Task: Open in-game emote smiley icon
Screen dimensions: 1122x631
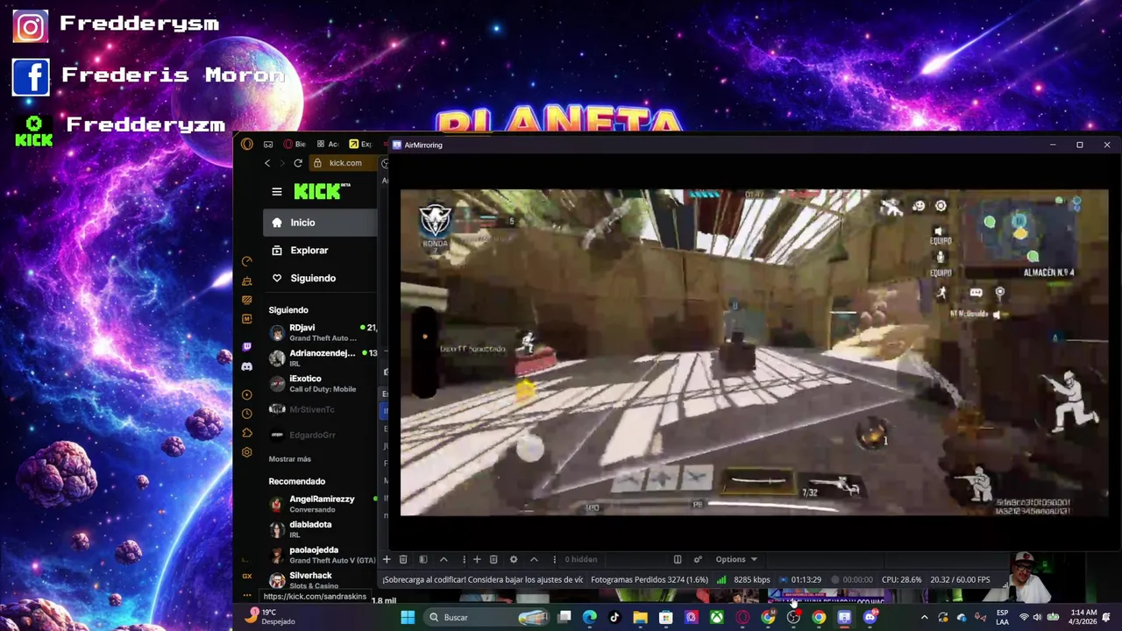Action: click(x=919, y=206)
